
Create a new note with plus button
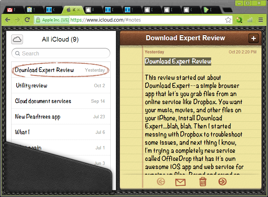tap(253, 38)
